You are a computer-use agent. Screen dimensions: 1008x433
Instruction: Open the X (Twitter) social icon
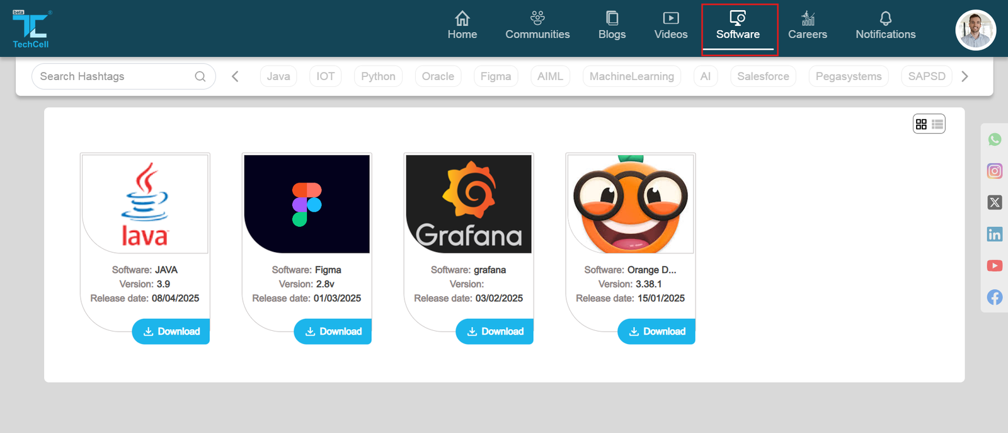994,202
